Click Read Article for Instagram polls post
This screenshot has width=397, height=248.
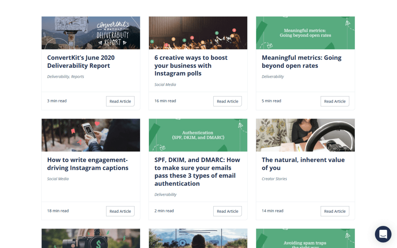(228, 101)
